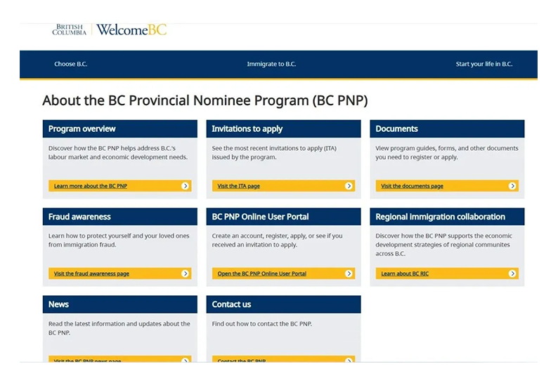Click arrow icon on Fraud awareness card

tap(186, 274)
